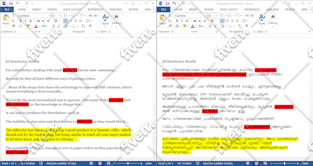Click 100% zoom level in Compatibility Mode window
Image resolution: width=313 pixels, height=166 pixels.
[x=149, y=163]
